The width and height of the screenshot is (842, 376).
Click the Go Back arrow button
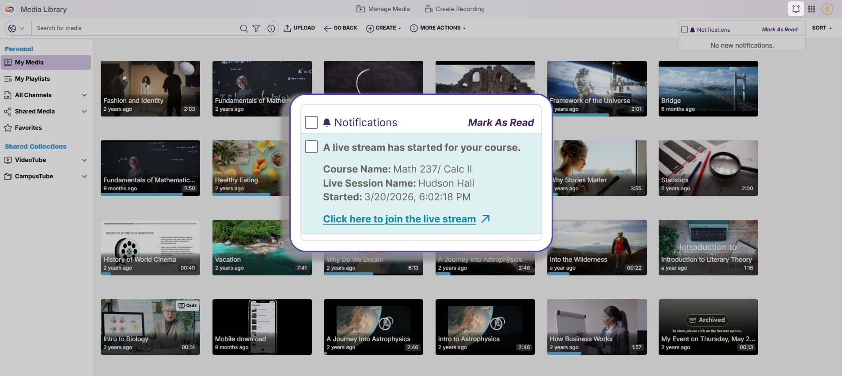pos(340,28)
